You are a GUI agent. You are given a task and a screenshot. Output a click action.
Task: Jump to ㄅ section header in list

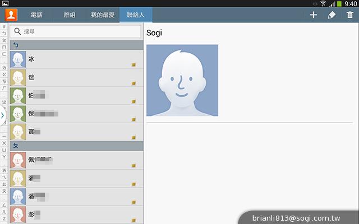click(x=76, y=45)
